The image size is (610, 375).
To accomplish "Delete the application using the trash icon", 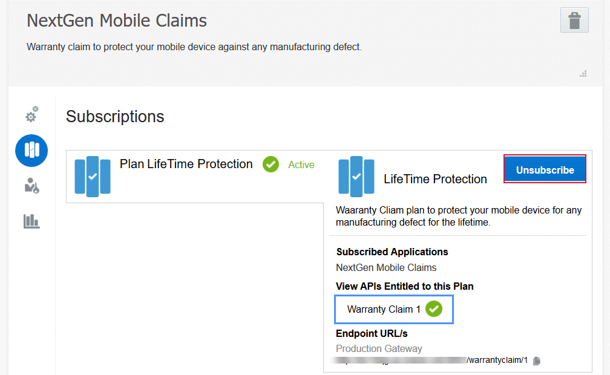I will [574, 19].
